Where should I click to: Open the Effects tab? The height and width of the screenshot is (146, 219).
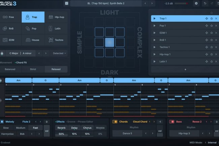(60, 121)
